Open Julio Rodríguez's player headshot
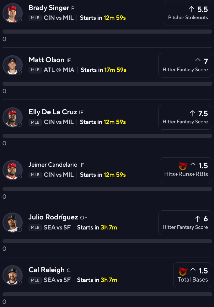The width and height of the screenshot is (214, 307). point(13,223)
